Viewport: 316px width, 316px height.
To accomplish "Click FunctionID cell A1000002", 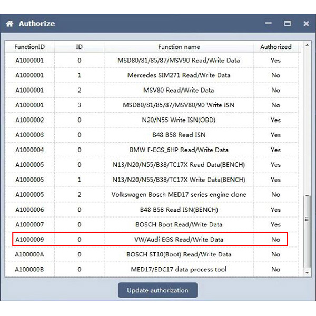I will pos(29,120).
